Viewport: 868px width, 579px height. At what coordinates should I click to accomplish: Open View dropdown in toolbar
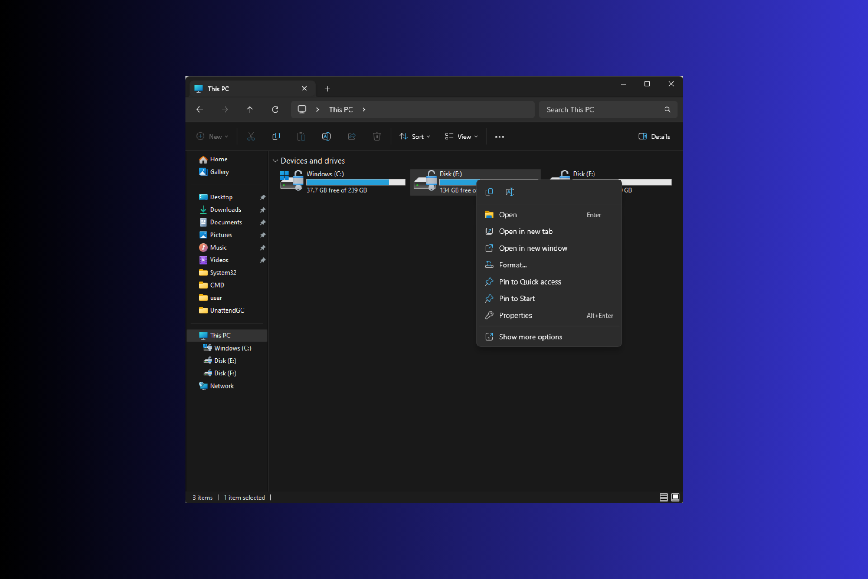tap(462, 136)
